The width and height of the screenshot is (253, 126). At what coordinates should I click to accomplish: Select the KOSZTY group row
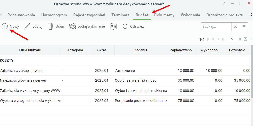126,60
